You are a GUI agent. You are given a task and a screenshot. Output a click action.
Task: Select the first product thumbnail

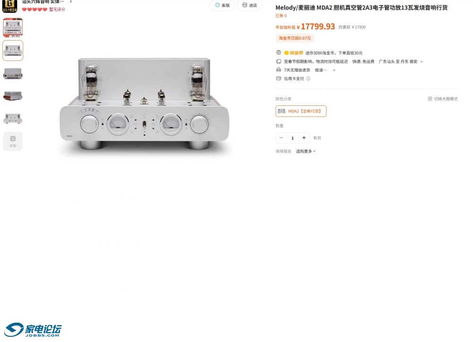(13, 27)
